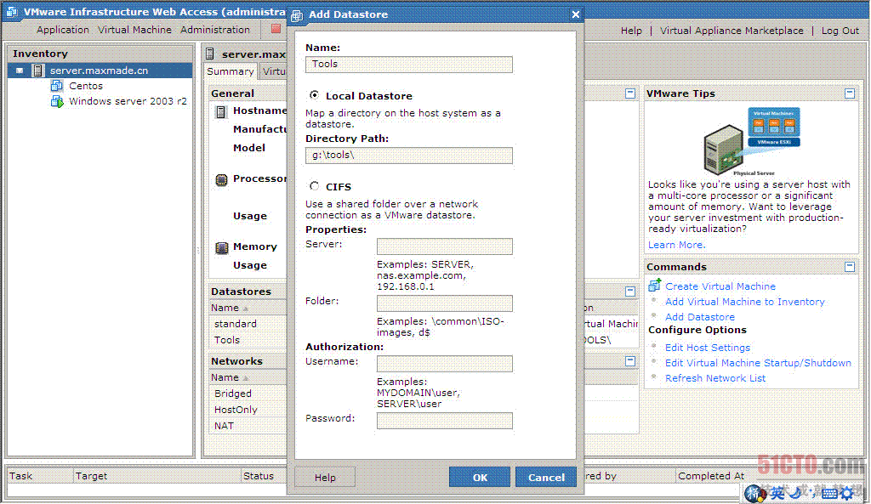
Task: Select the Local Datastore radio button
Action: click(x=315, y=95)
